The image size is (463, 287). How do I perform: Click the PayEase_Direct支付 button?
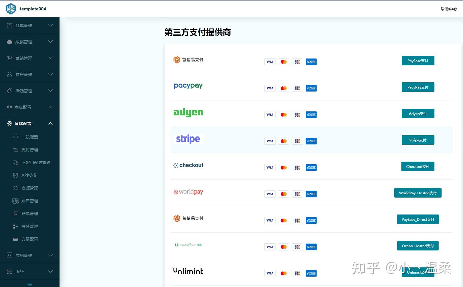[418, 219]
